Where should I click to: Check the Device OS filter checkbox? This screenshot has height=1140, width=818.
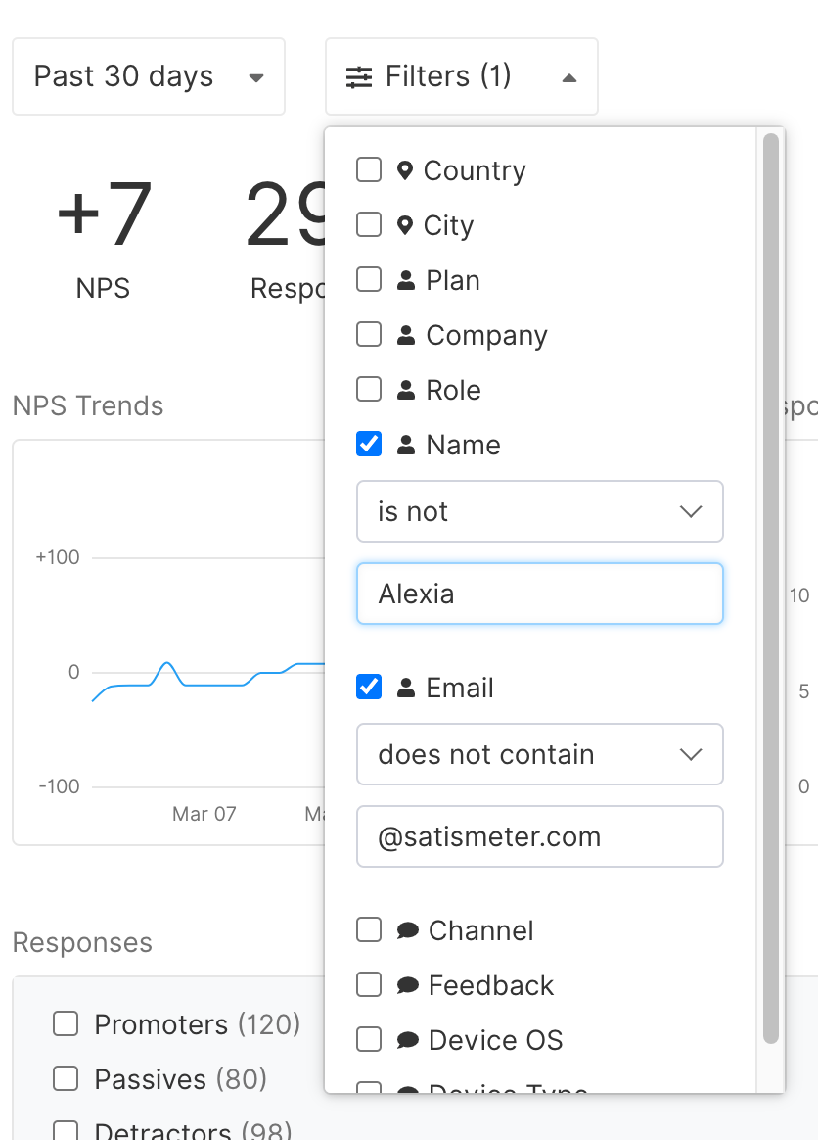369,1039
